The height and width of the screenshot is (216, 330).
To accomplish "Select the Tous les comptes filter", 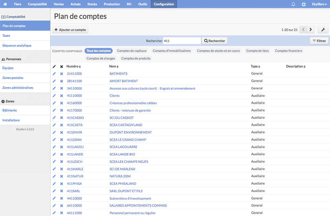I will [98, 51].
